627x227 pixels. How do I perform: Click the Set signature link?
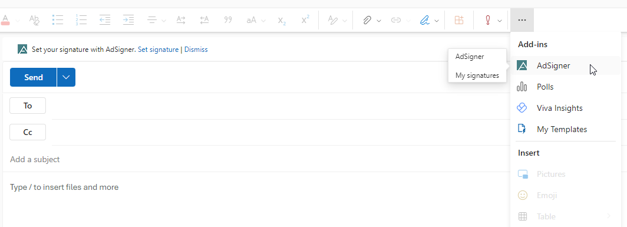(x=158, y=50)
